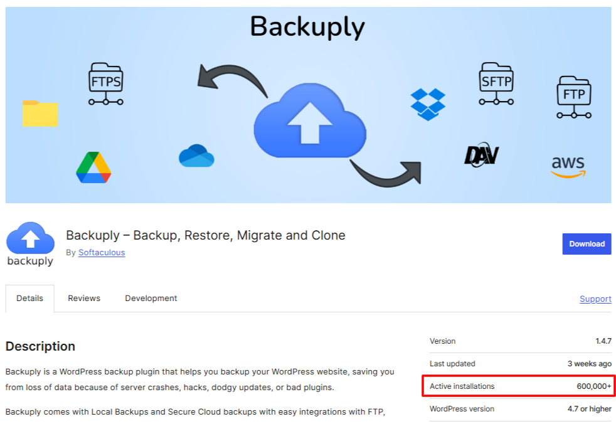Open the Details tab
Viewport: 616px width, 424px height.
tap(30, 299)
